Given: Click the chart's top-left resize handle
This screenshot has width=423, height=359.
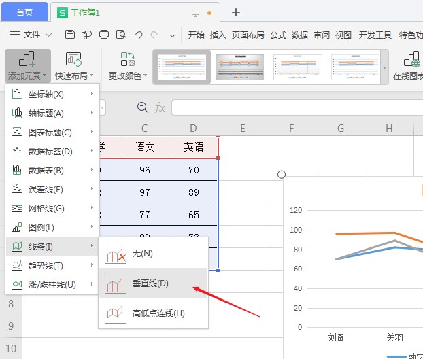Looking at the screenshot, I should (x=282, y=175).
